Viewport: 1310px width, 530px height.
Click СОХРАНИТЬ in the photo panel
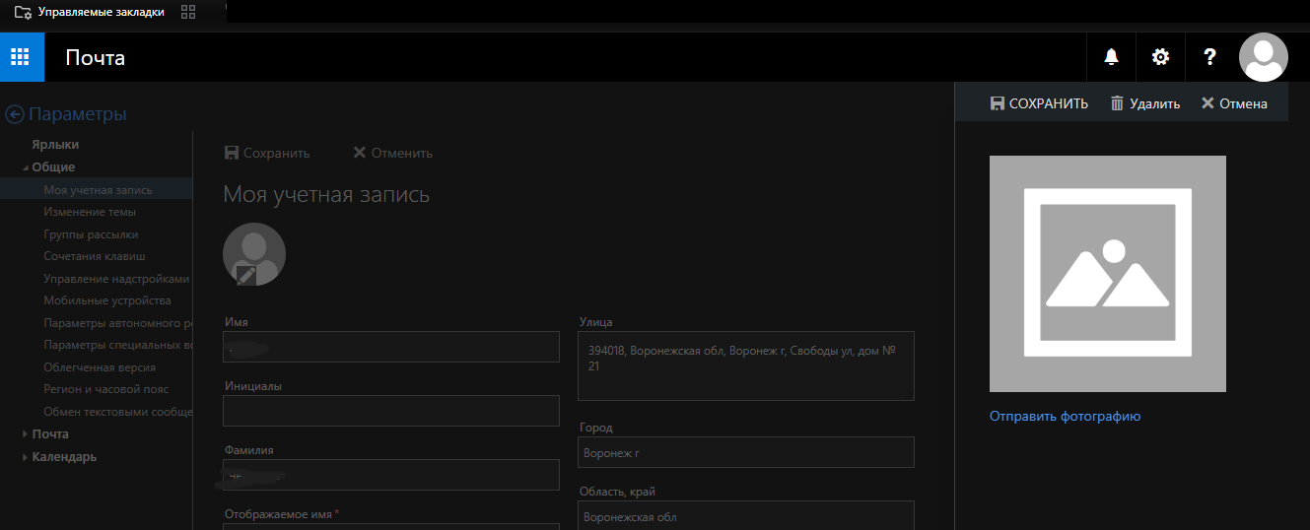pos(1039,103)
